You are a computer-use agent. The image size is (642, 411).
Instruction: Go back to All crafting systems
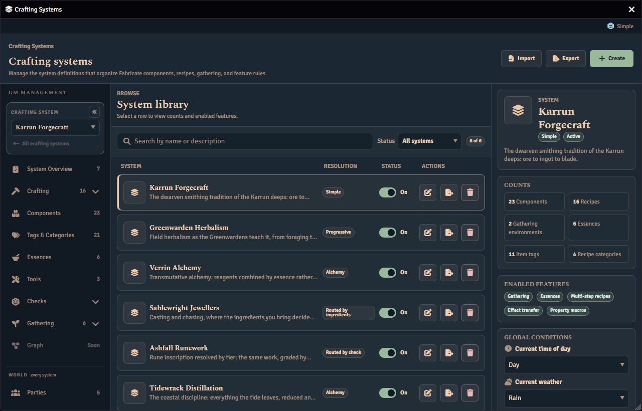(x=41, y=144)
